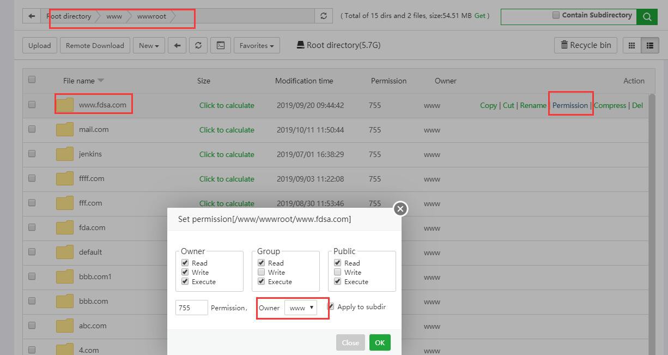Confirm permissions with the OK button
The image size is (668, 355).
pos(380,342)
